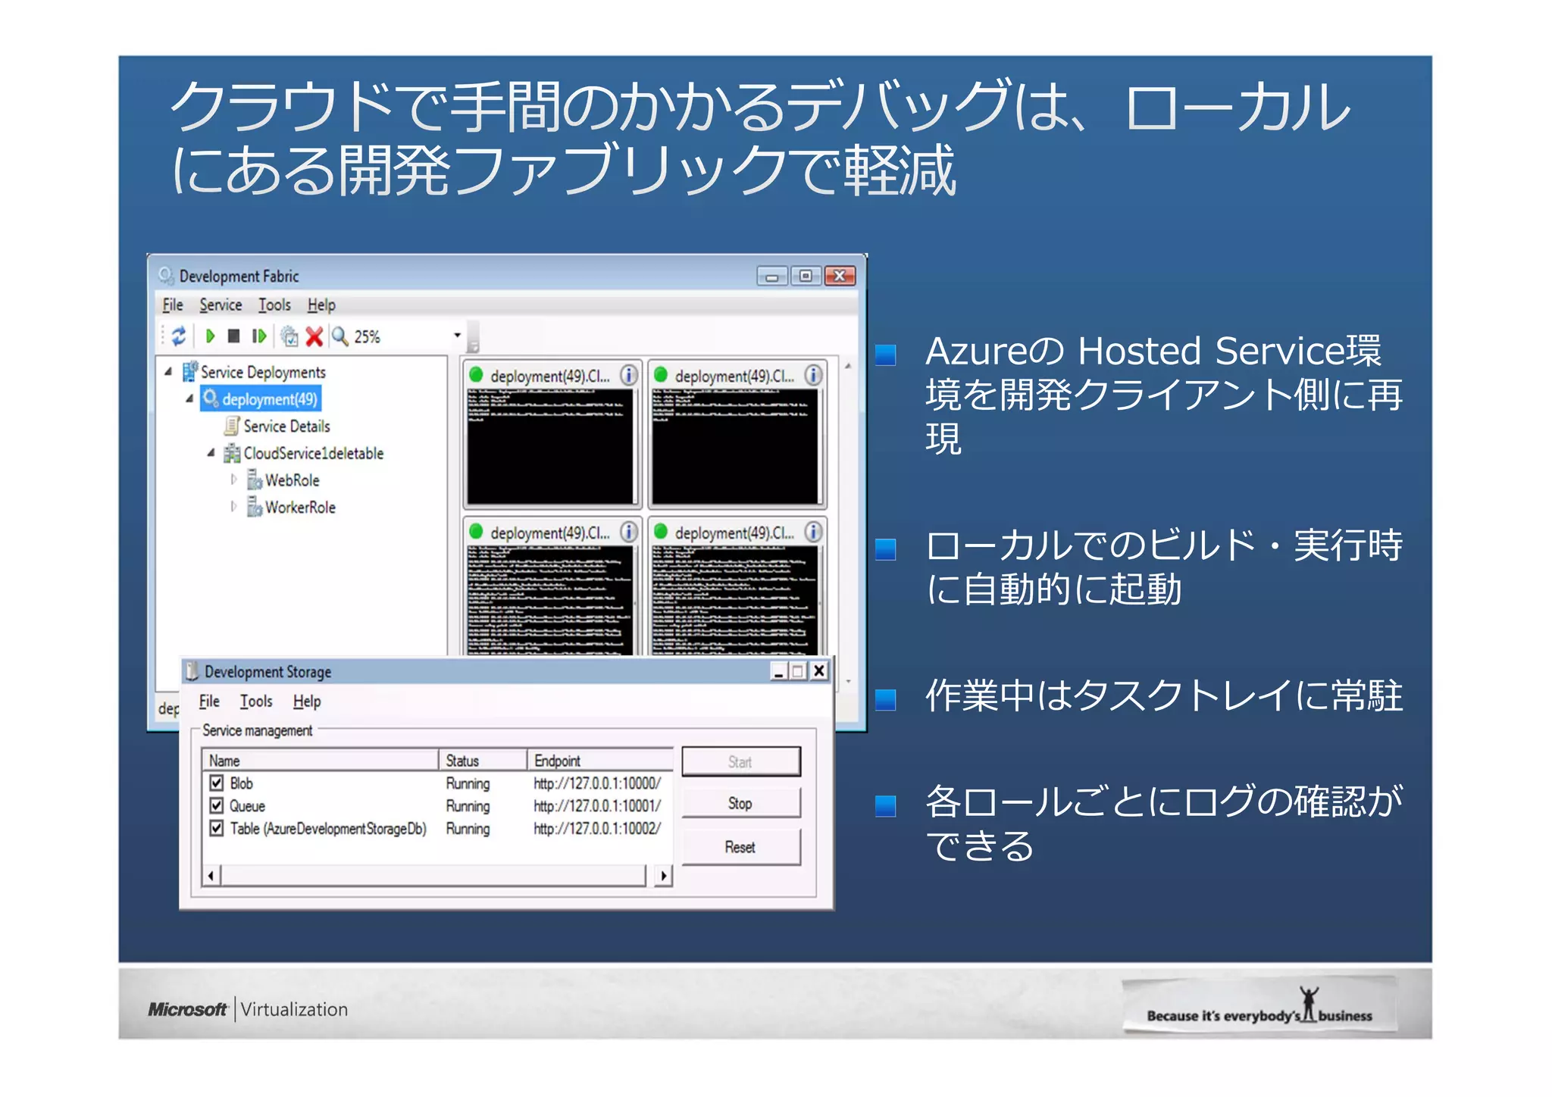The image size is (1552, 1097).
Task: Open File menu in Development Storage
Action: pyautogui.click(x=209, y=702)
